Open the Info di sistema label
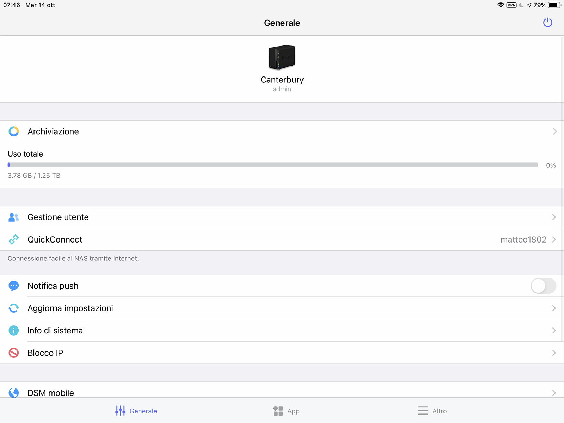The height and width of the screenshot is (423, 564). point(55,330)
